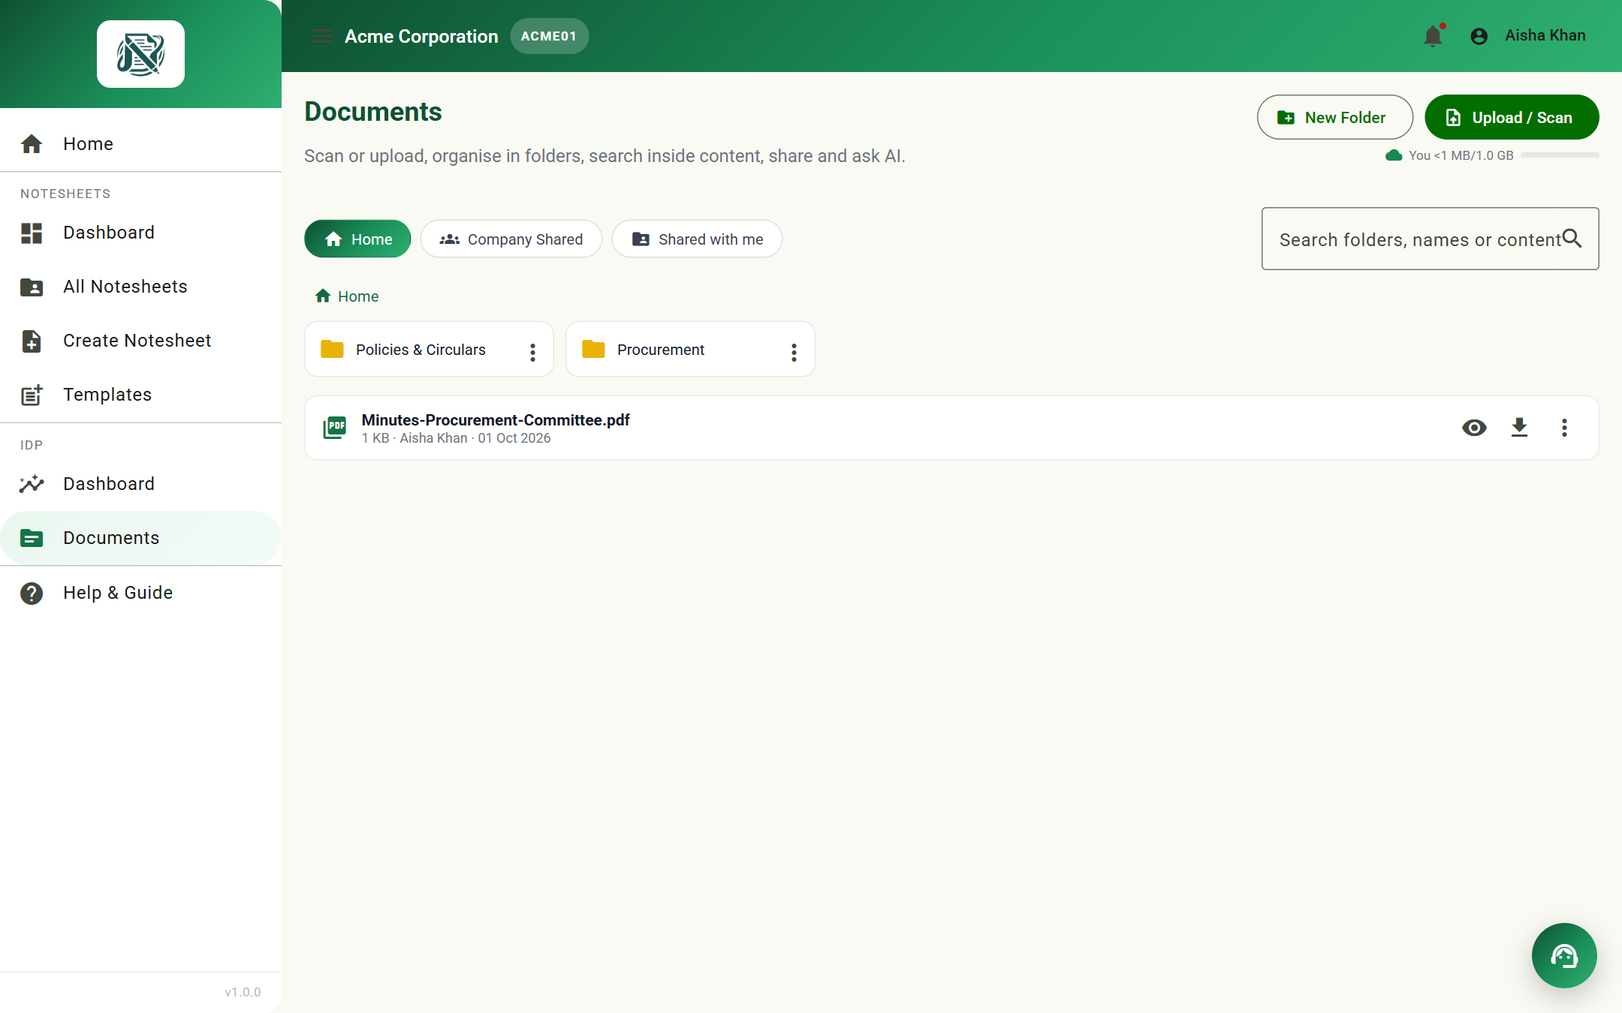The image size is (1622, 1013).
Task: Open Create Notesheet
Action: 140,341
